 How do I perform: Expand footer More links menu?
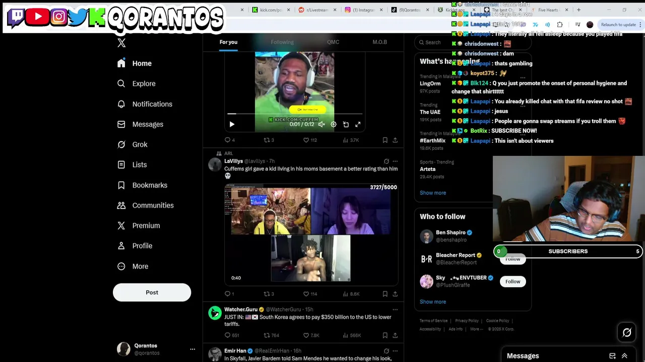point(476,329)
